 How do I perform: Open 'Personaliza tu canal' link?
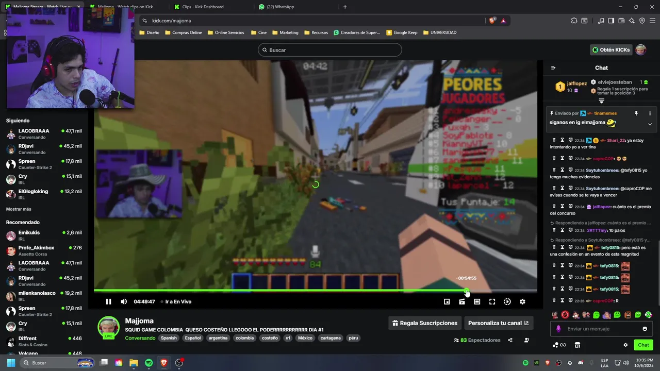click(498, 323)
